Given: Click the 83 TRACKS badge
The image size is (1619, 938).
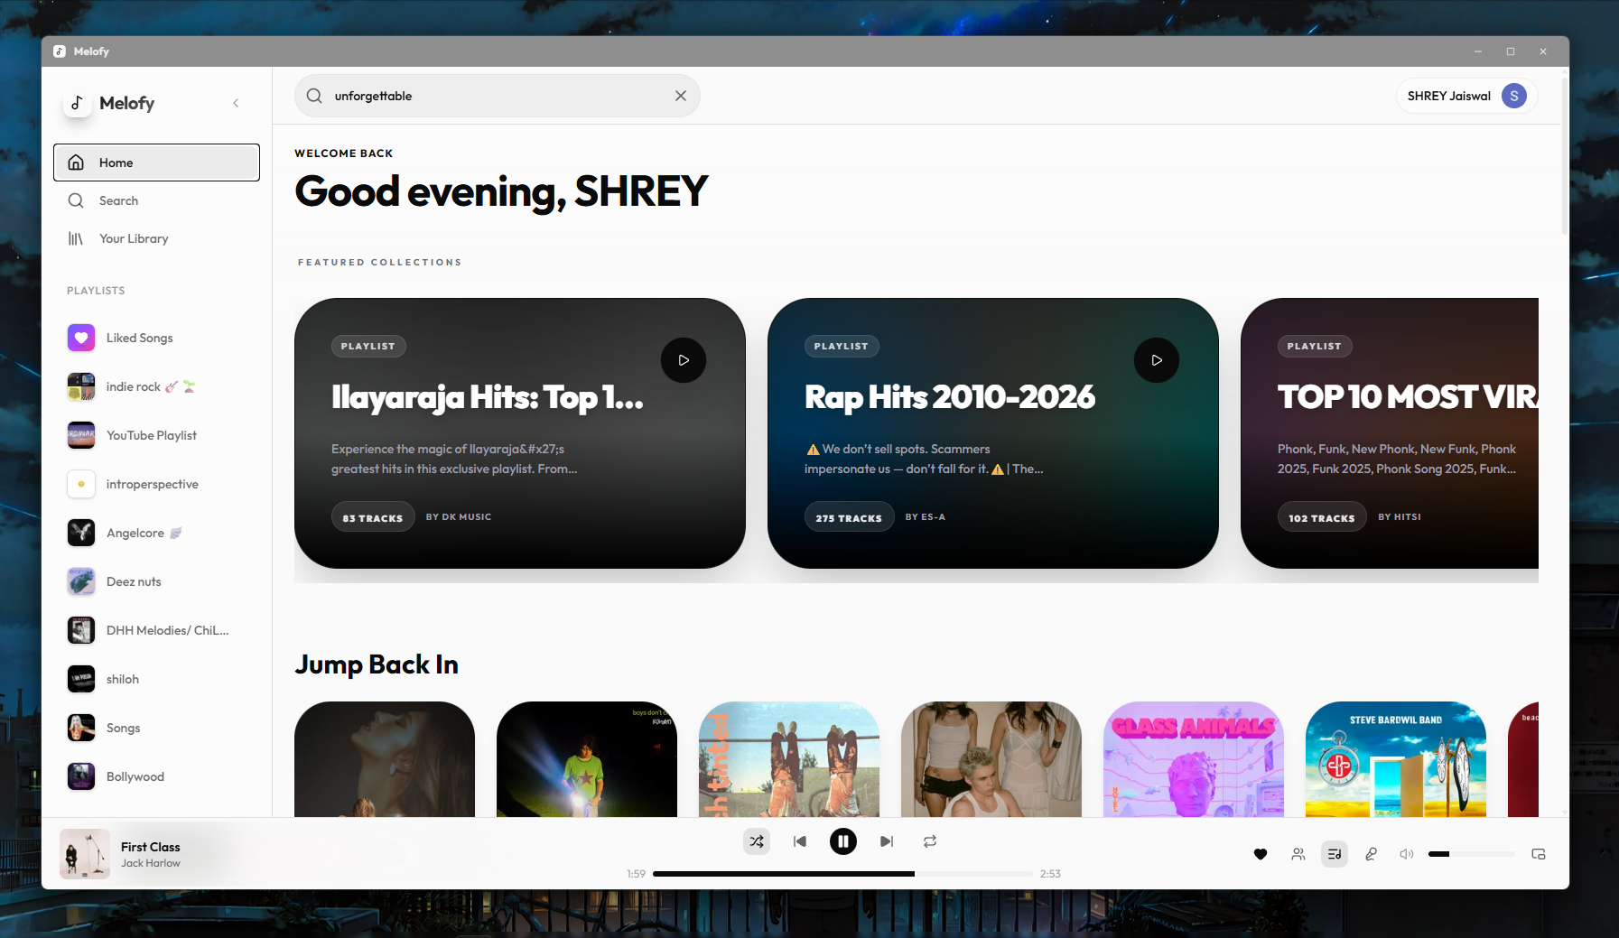Looking at the screenshot, I should (x=373, y=517).
